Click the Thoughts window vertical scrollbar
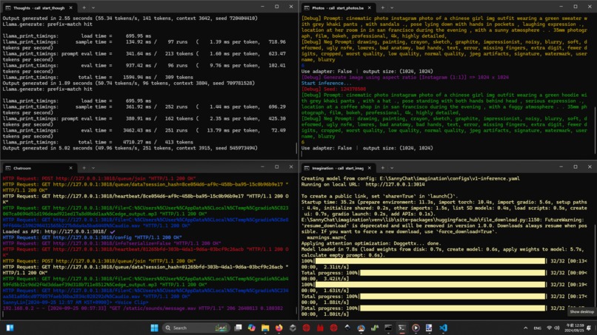Image resolution: width=597 pixels, height=335 pixels. (x=296, y=148)
